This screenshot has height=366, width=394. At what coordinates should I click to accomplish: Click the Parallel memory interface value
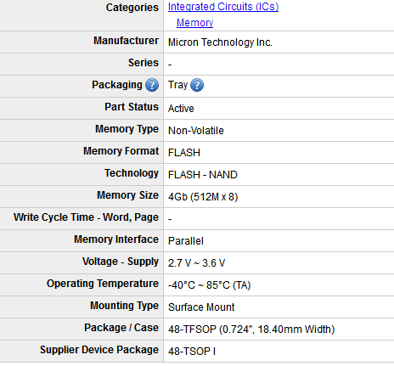[186, 241]
